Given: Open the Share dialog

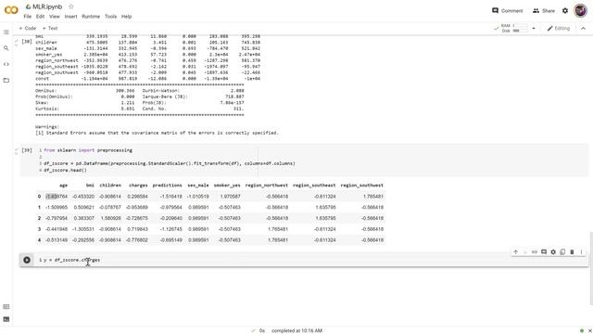Looking at the screenshot, I should tap(544, 10).
